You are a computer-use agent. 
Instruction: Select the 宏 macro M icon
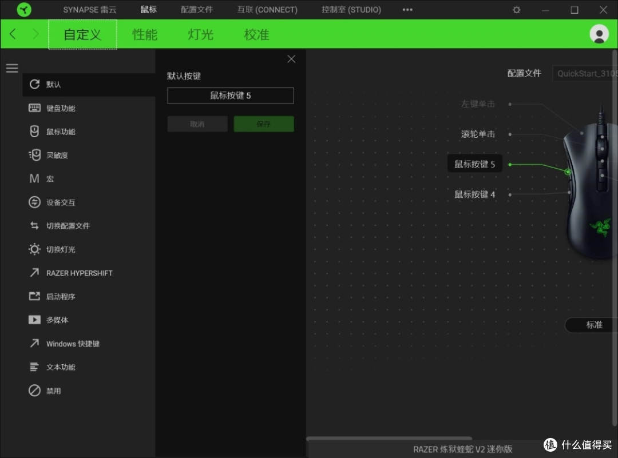[35, 178]
